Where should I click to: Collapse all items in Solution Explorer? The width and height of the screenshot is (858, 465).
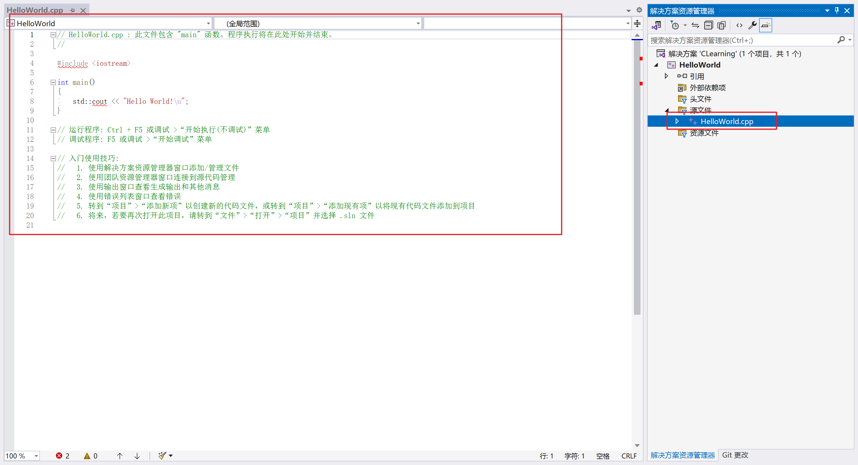pyautogui.click(x=708, y=25)
